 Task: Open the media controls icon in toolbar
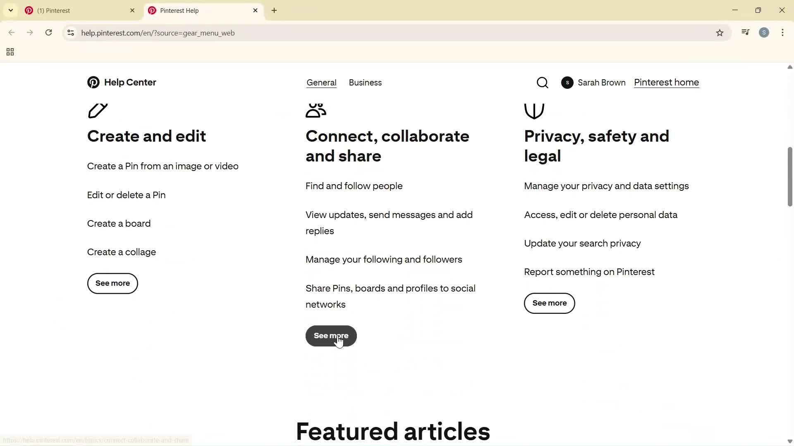[x=745, y=32]
